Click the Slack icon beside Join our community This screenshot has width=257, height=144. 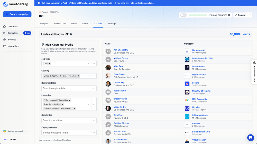[x=4, y=131]
